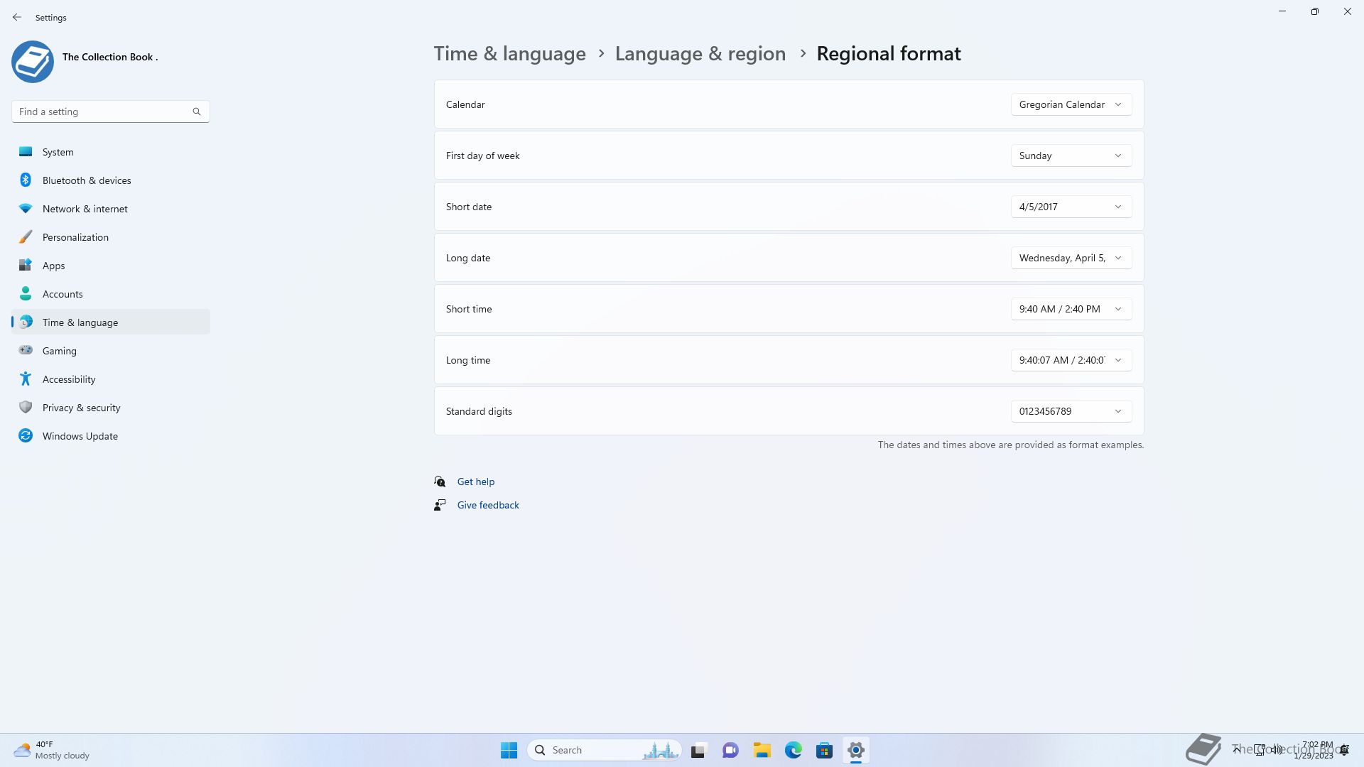Click the Gaming controller icon

26,351
